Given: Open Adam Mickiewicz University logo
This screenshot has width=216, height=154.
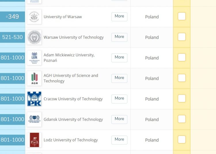Looking at the screenshot, I should 34,58.
